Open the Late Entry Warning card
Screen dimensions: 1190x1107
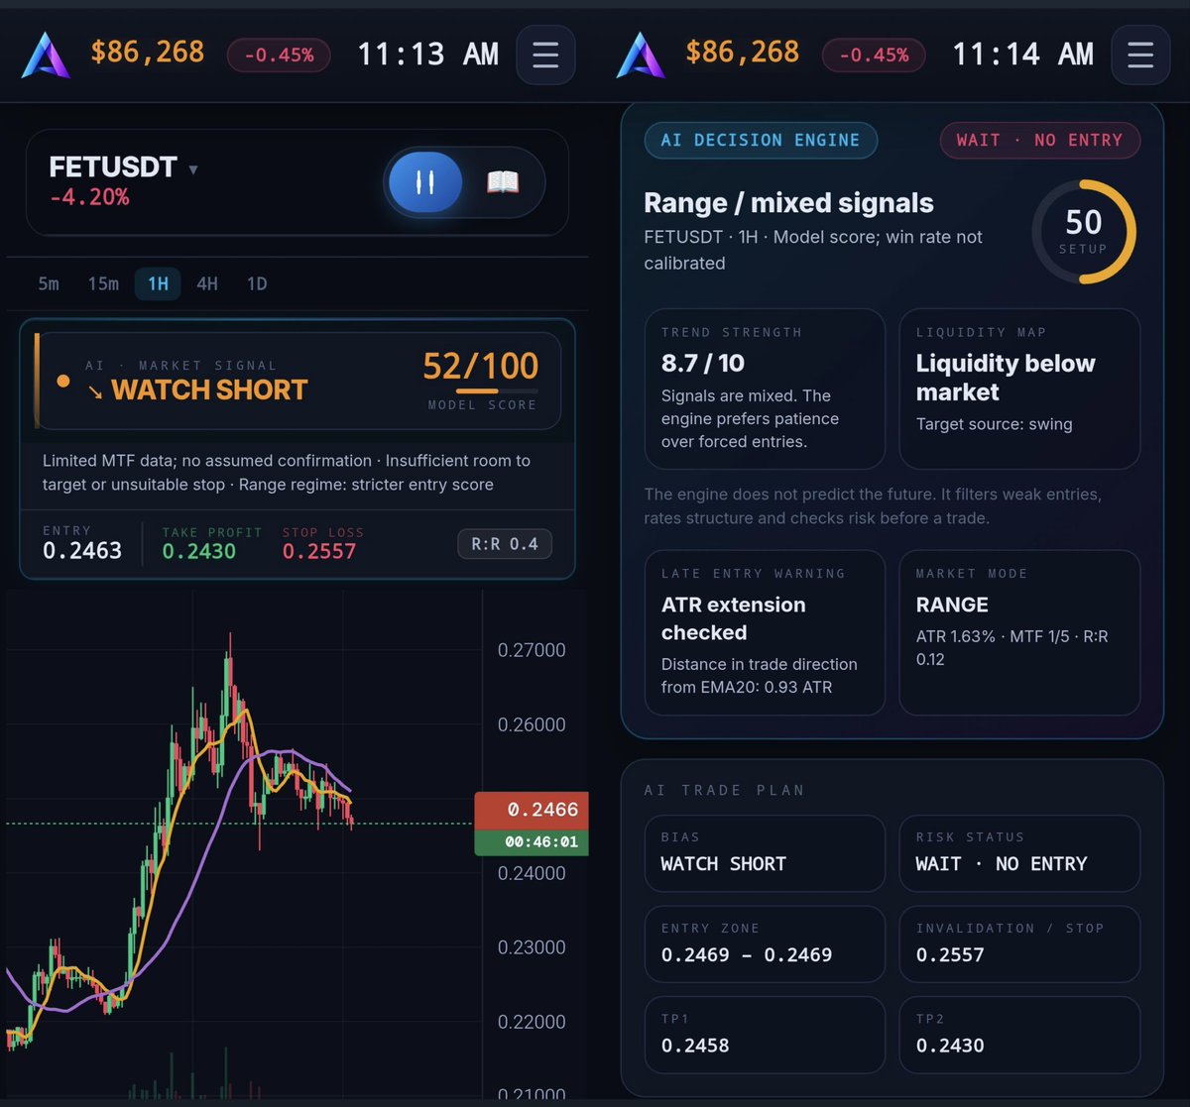765,632
